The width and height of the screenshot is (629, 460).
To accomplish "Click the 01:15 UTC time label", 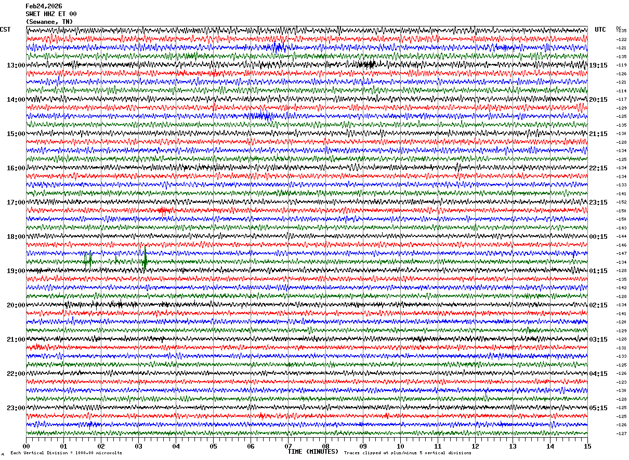I will click(598, 271).
